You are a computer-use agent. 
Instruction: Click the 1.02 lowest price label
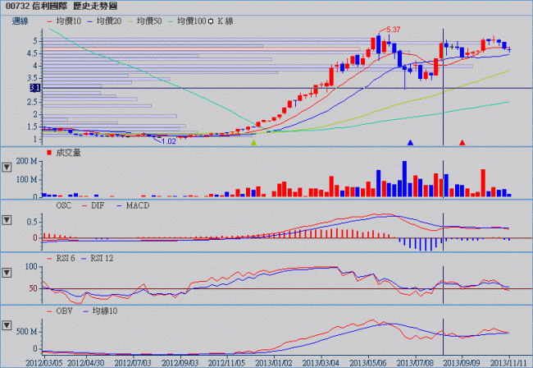(x=168, y=140)
